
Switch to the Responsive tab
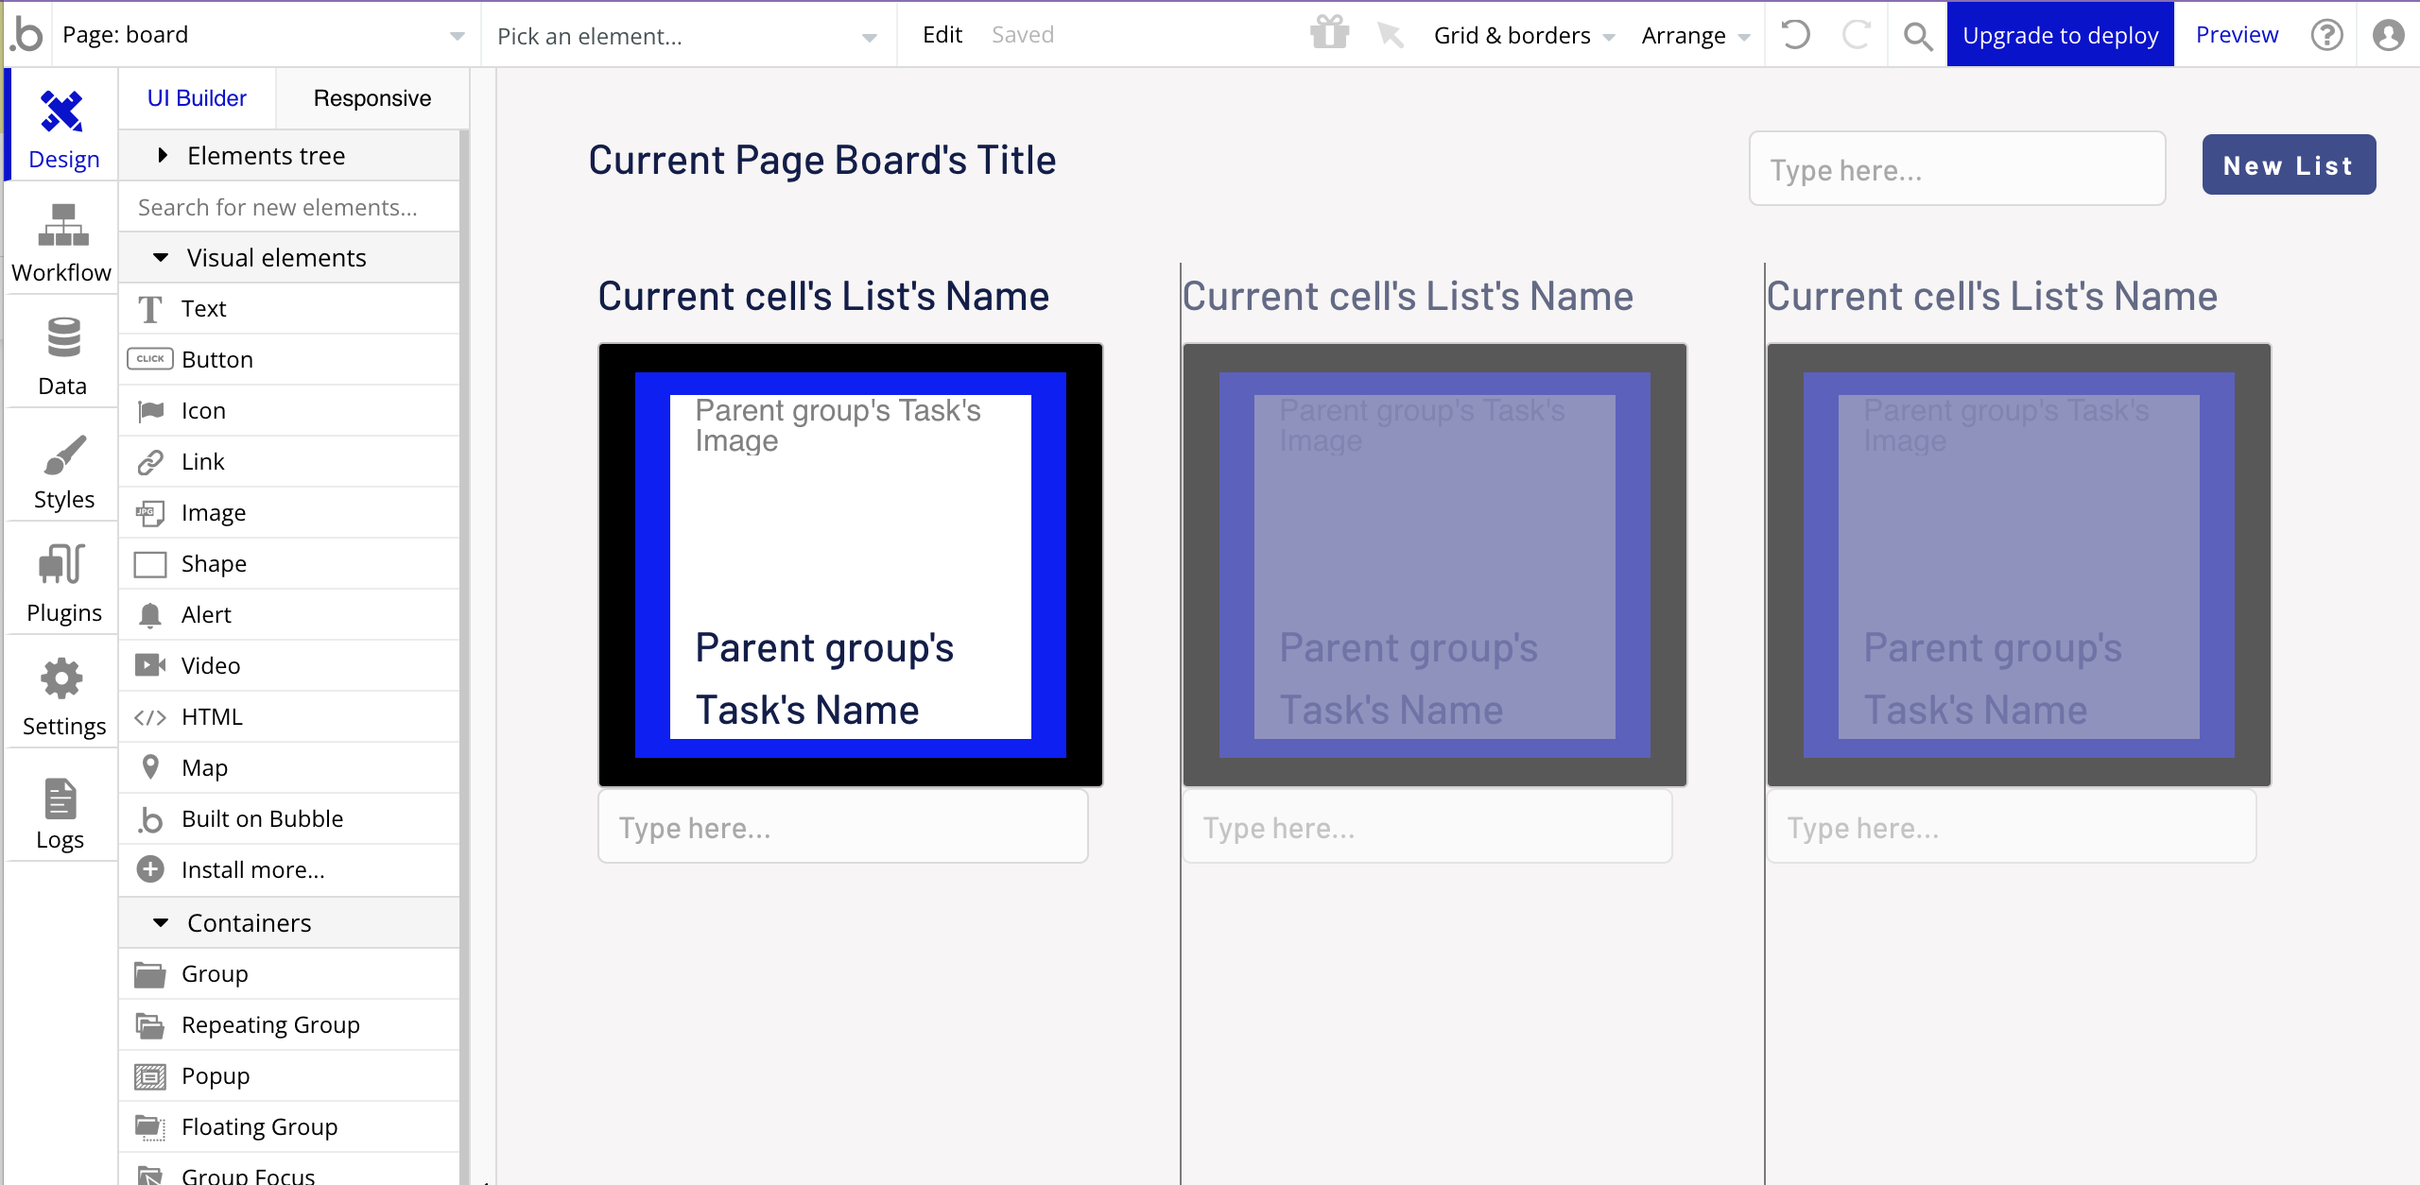[x=372, y=98]
